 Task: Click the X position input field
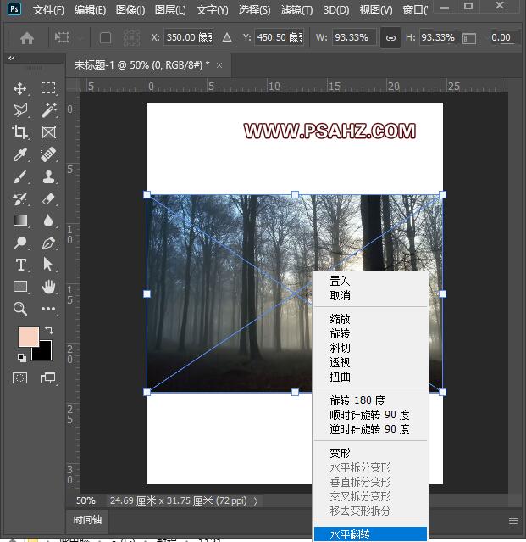pos(188,37)
